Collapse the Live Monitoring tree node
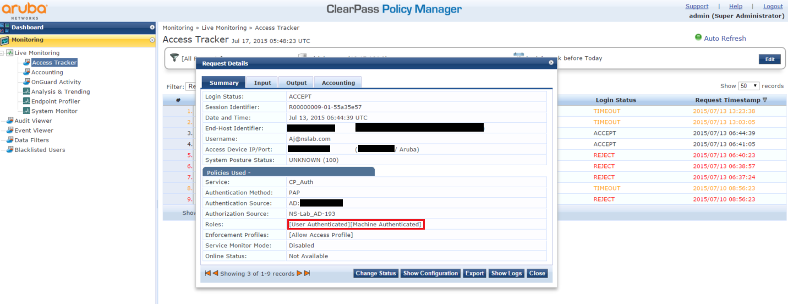Viewport: 788px width, 304px height. 2,53
